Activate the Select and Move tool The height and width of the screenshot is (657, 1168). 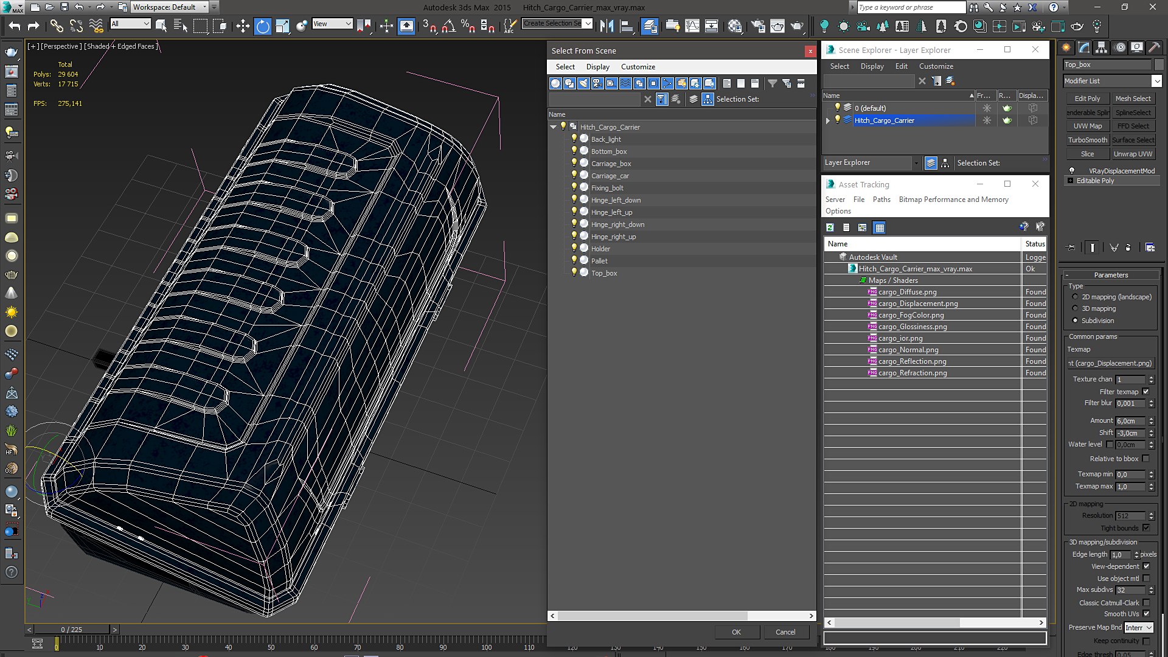243,26
